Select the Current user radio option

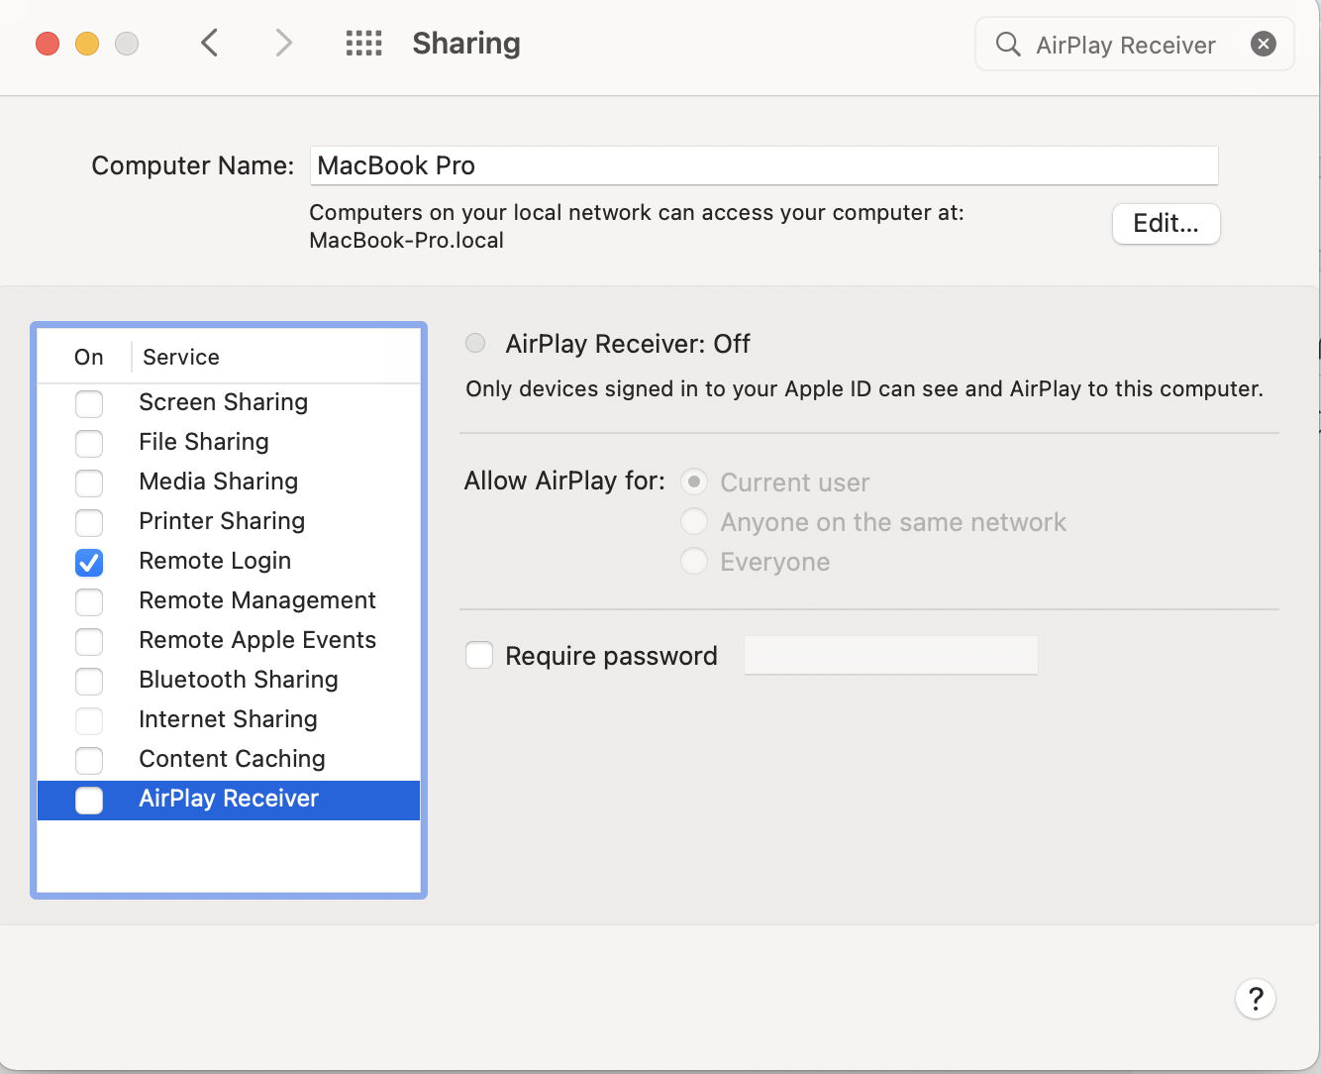[694, 482]
